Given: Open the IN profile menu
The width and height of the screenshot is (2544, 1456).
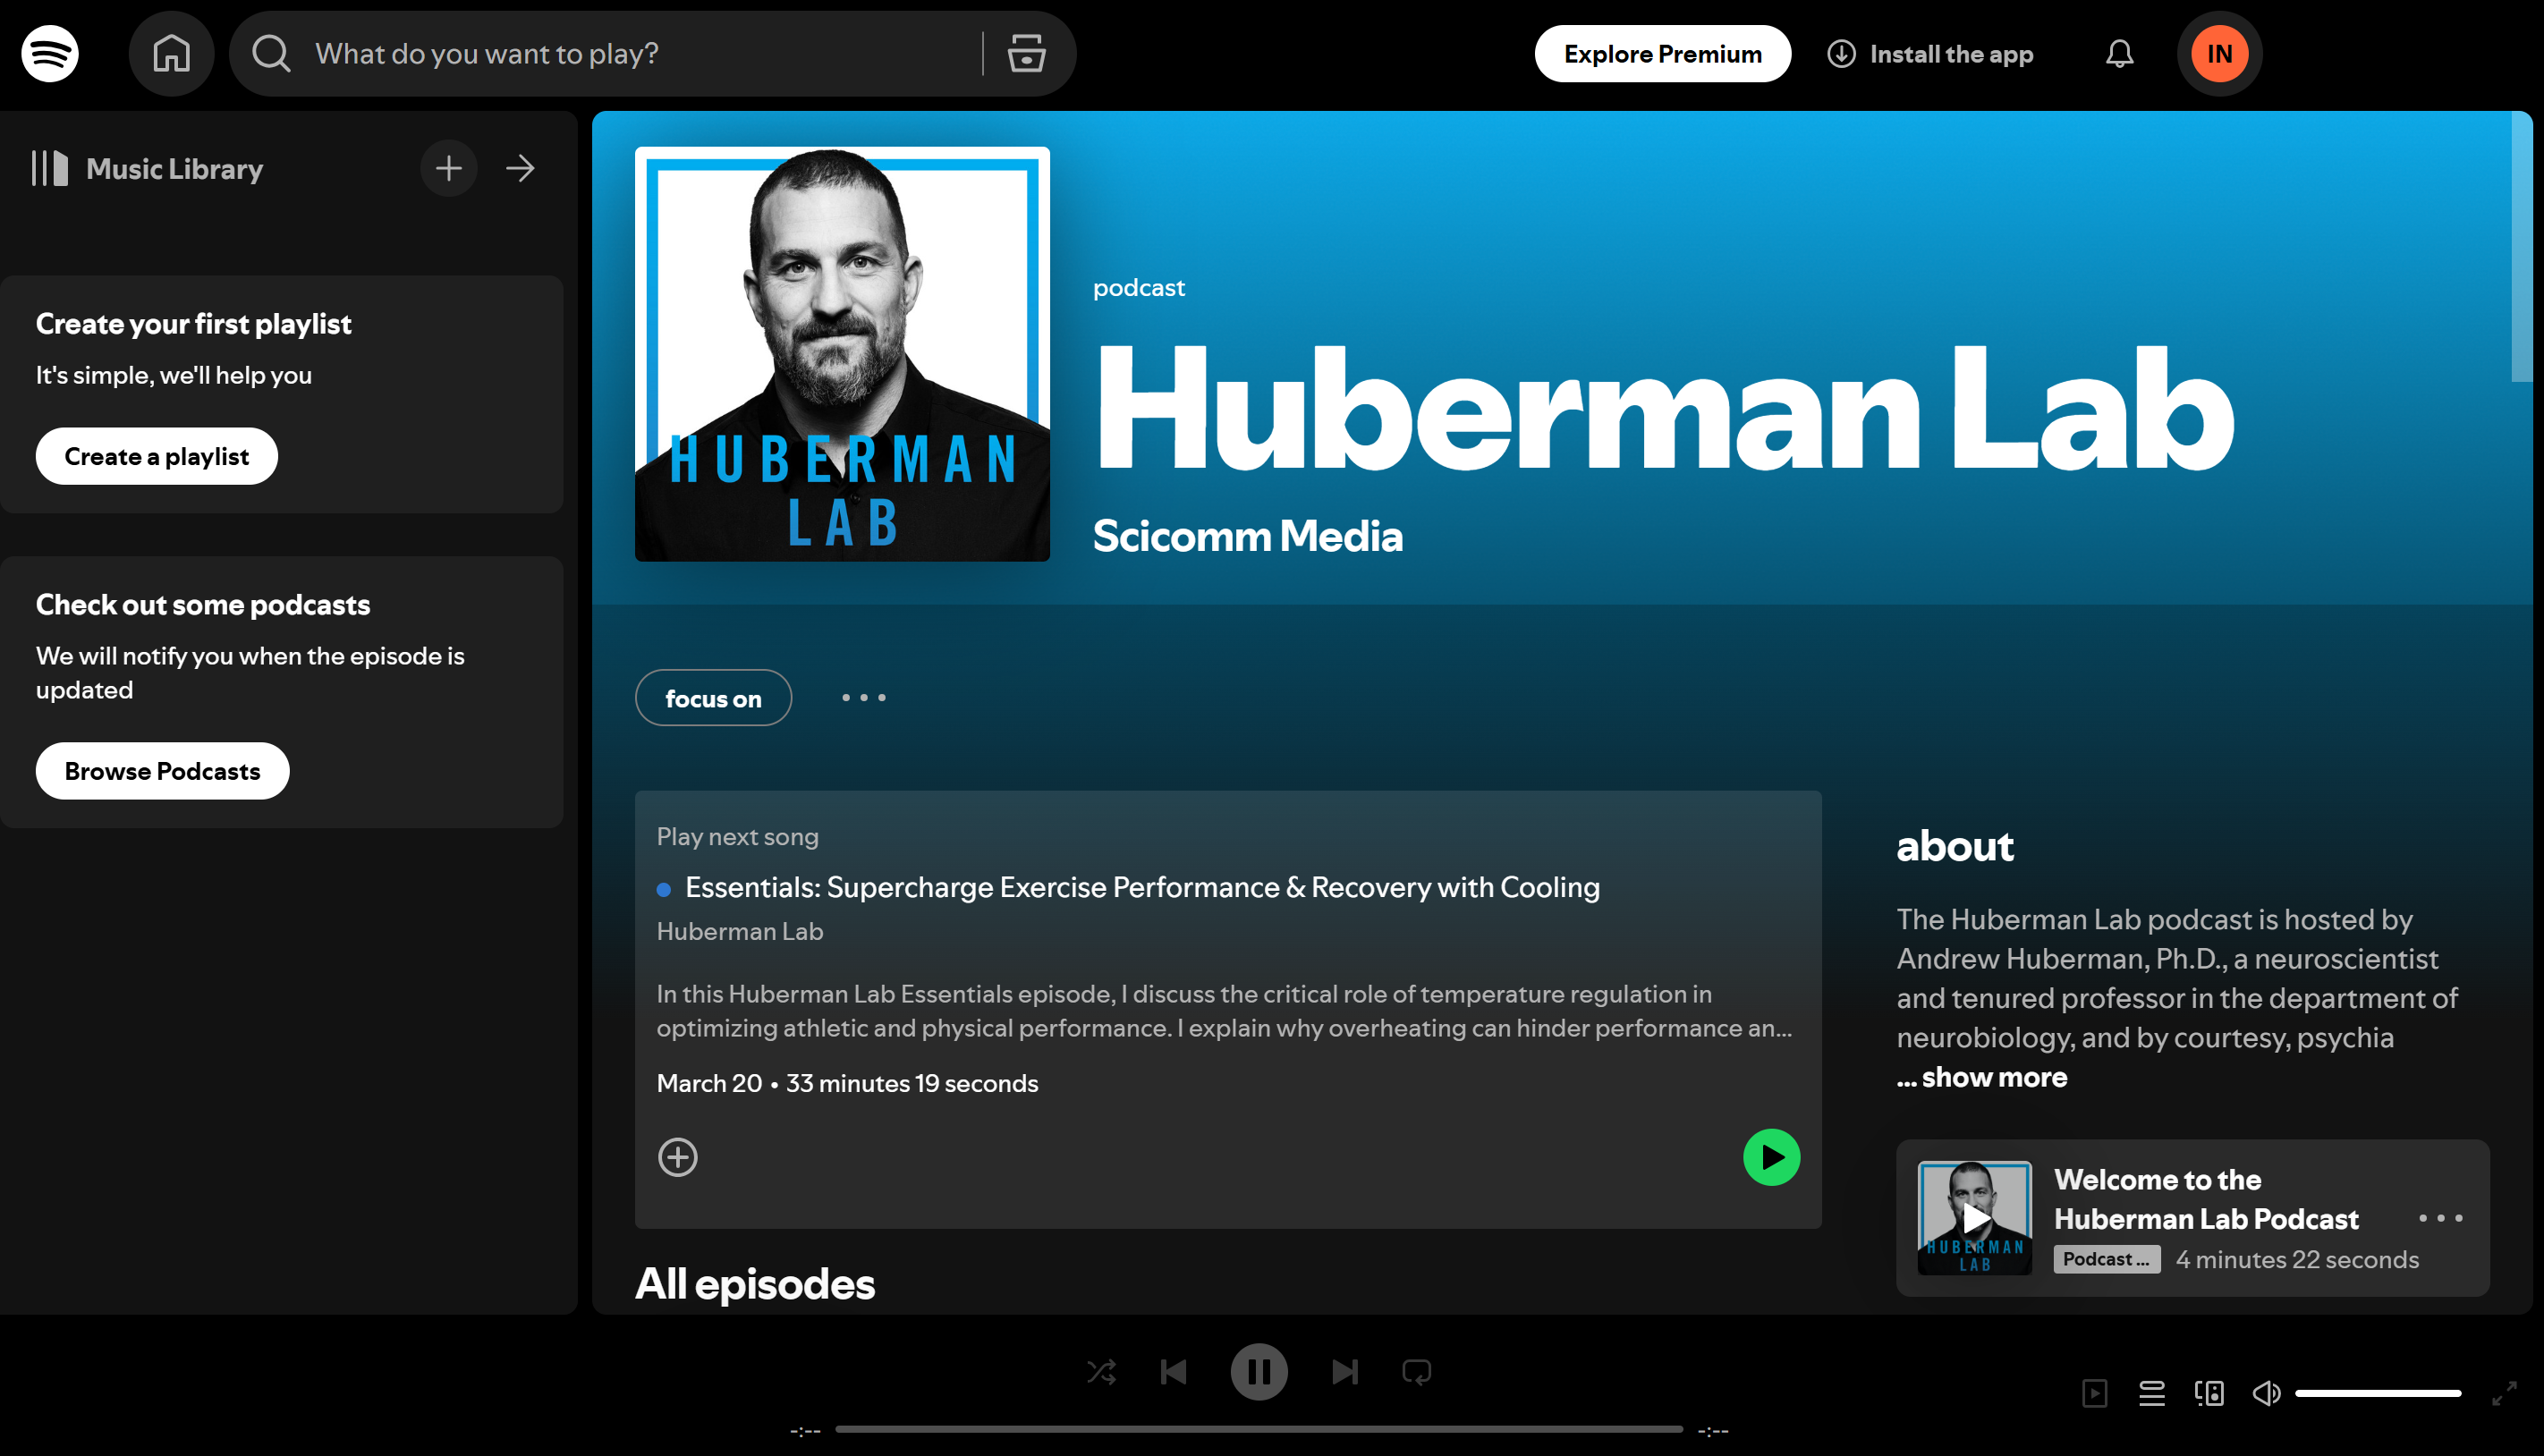Looking at the screenshot, I should click(2218, 53).
